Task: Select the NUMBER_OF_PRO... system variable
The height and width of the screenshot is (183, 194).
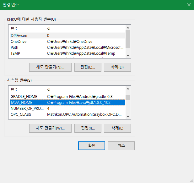Action: (67, 109)
